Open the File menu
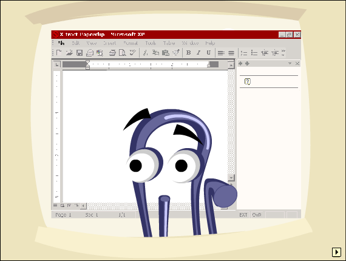 61,43
